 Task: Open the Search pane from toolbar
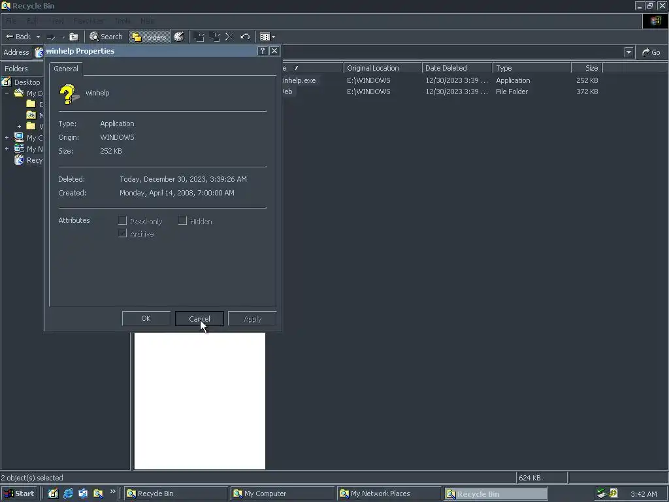coord(106,37)
